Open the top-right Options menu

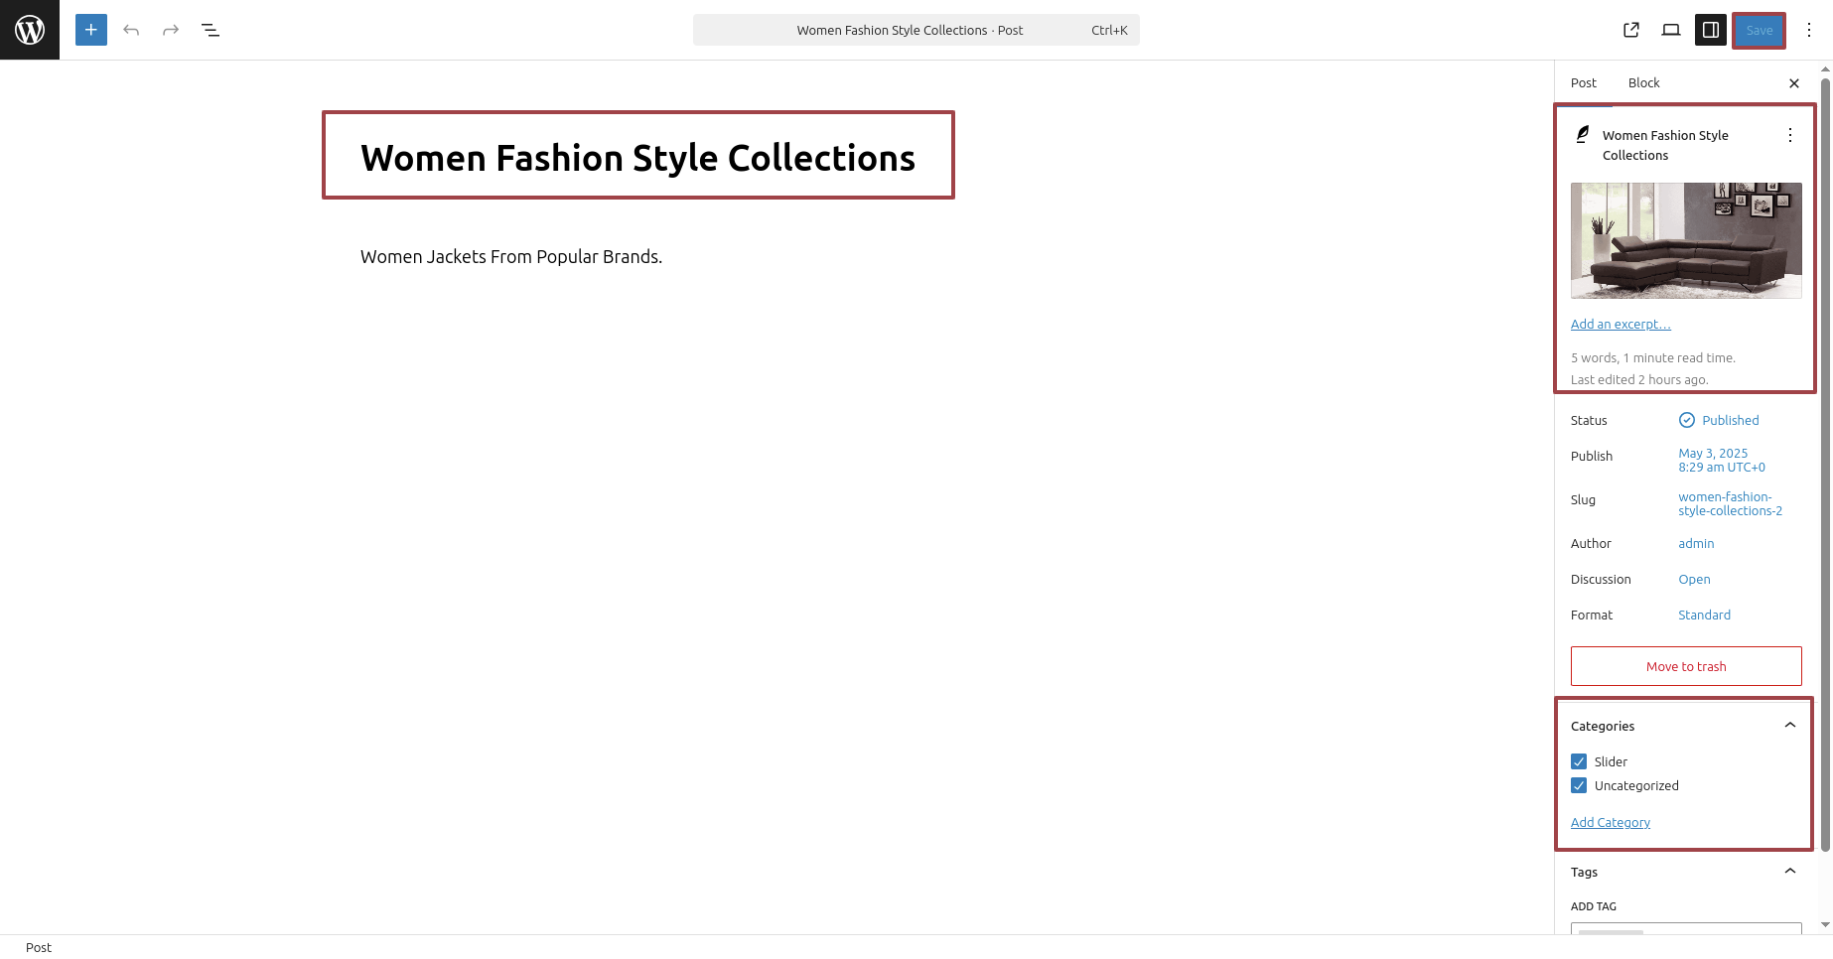tap(1809, 30)
